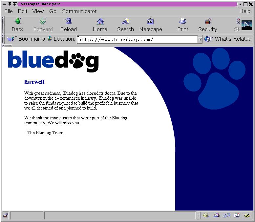Open the Edit menu

point(23,11)
